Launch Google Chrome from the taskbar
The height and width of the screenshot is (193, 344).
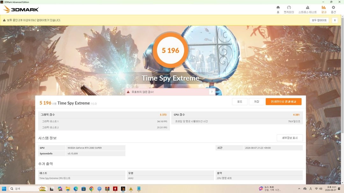tap(91, 189)
